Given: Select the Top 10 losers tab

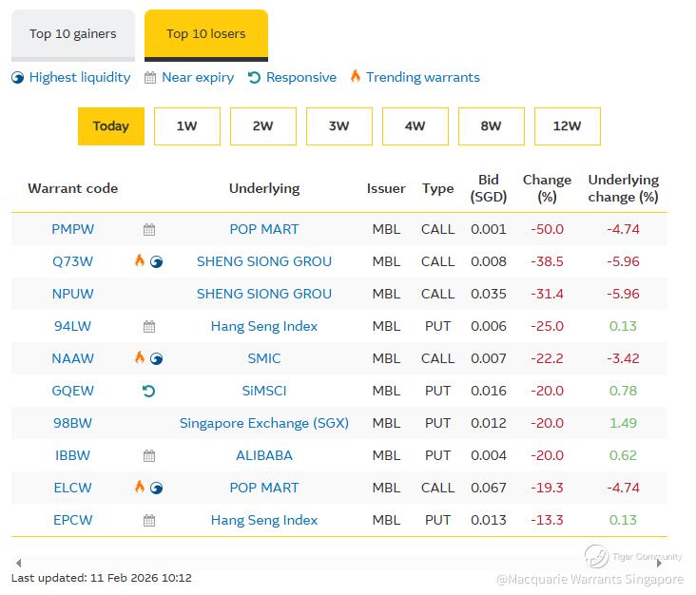Looking at the screenshot, I should coord(205,34).
